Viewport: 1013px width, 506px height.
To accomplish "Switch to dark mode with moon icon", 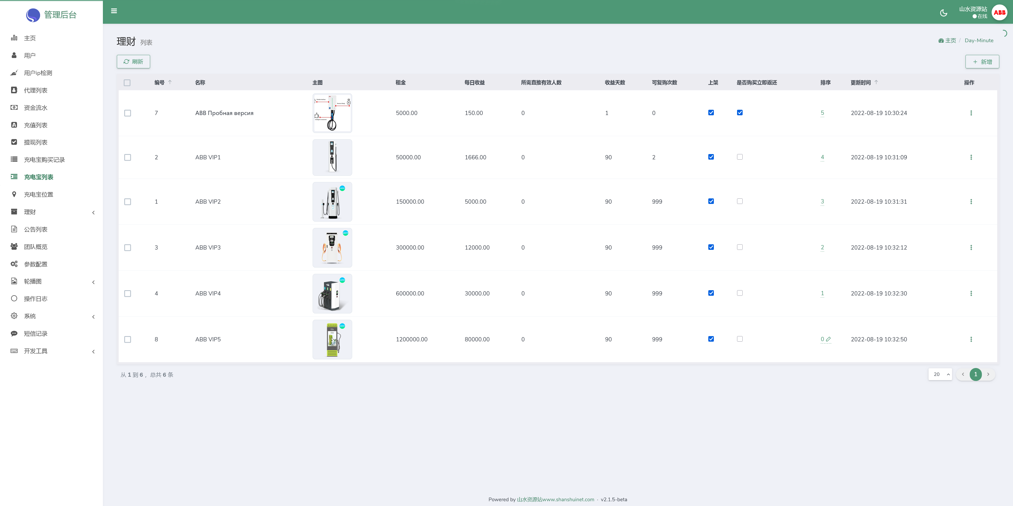I will pos(943,13).
